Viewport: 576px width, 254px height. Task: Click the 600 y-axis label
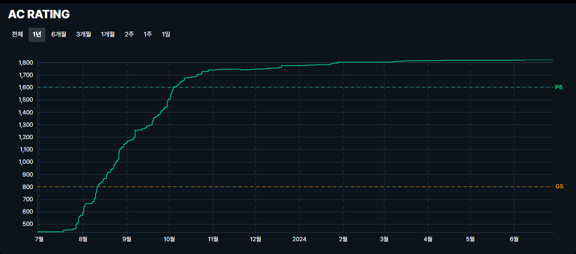(29, 212)
